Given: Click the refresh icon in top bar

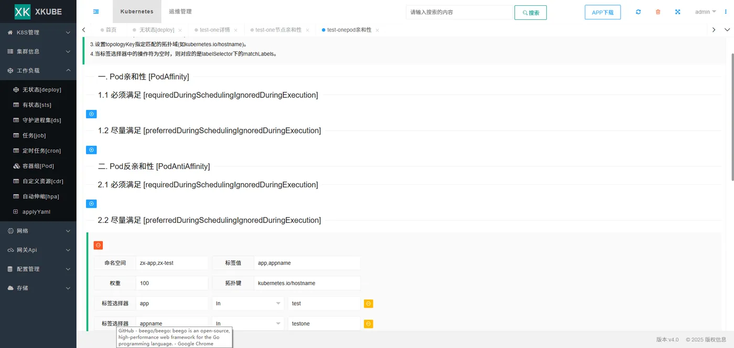Looking at the screenshot, I should 638,12.
